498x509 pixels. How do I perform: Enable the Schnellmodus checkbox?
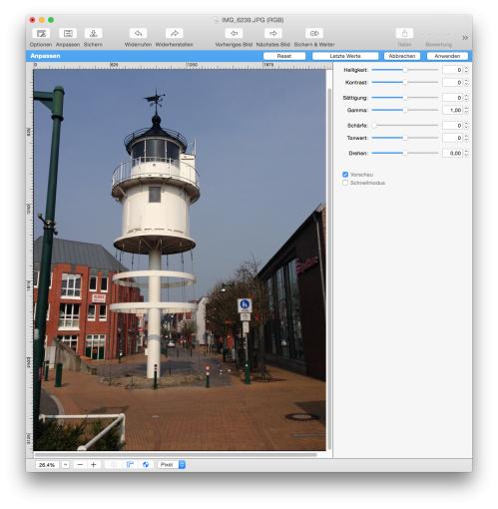(345, 183)
